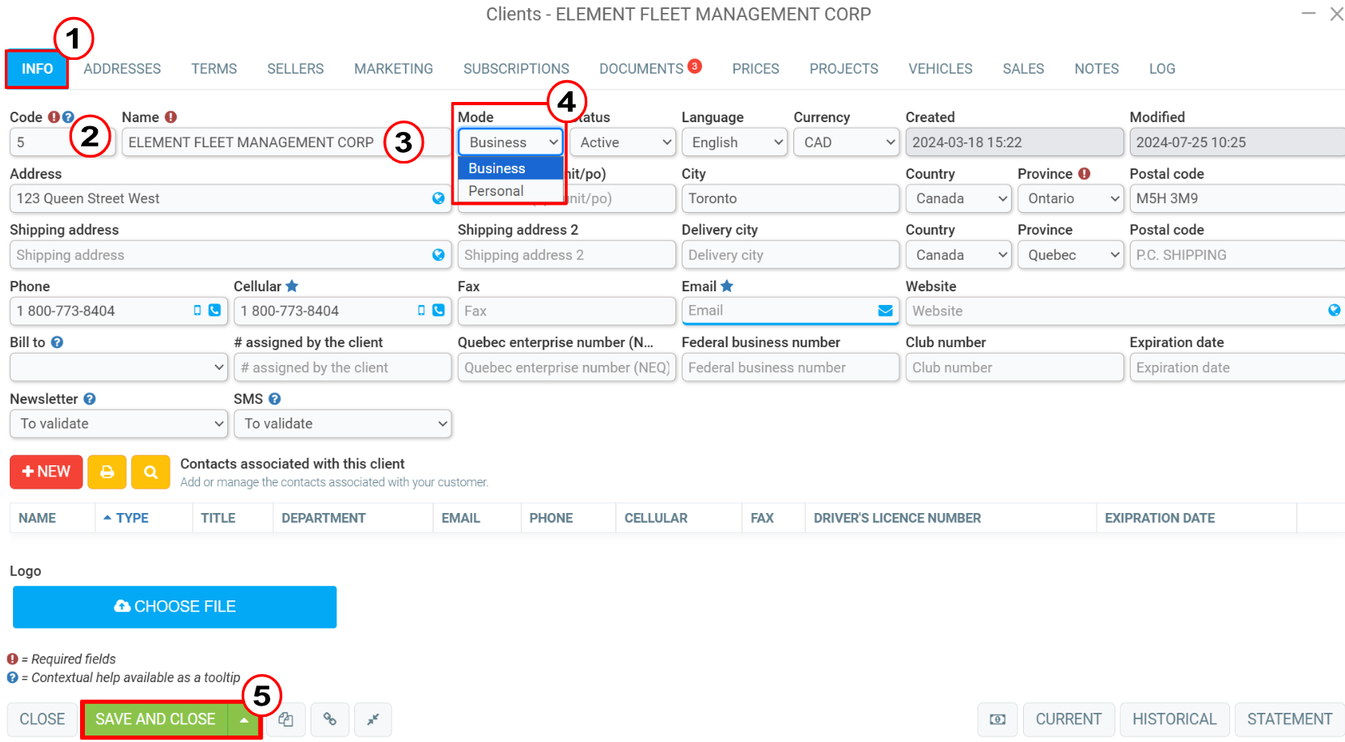
Task: Click the CLOSE button at the bottom
Action: pos(42,719)
